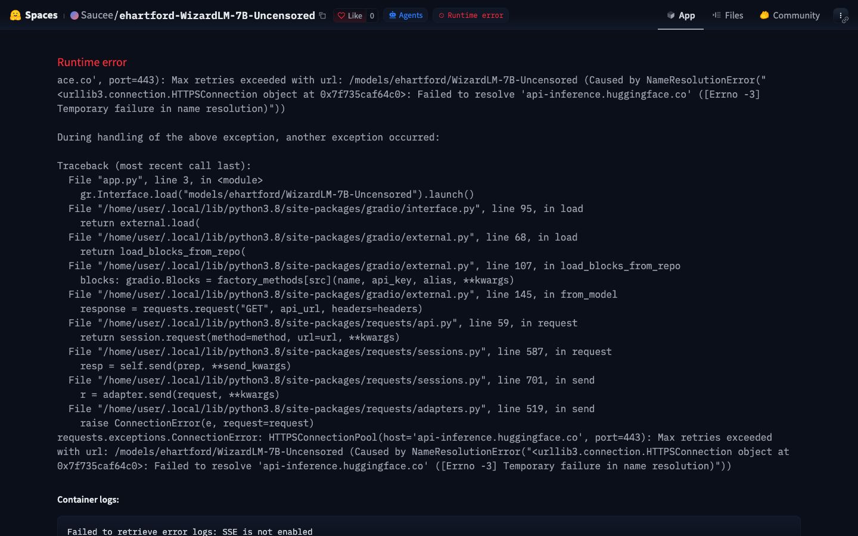
Task: View the like count of 0
Action: [x=372, y=15]
